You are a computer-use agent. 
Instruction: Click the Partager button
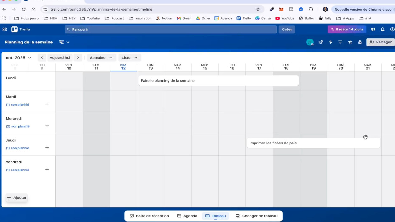[380, 42]
